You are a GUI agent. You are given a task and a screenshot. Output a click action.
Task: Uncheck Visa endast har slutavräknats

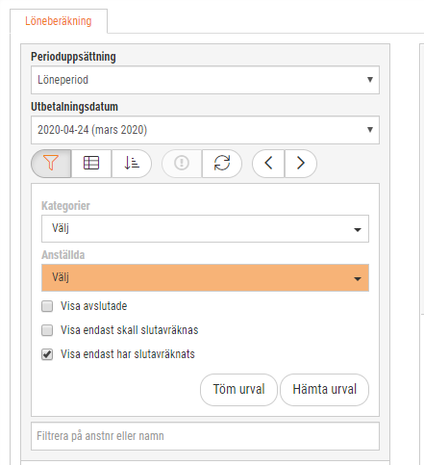47,354
